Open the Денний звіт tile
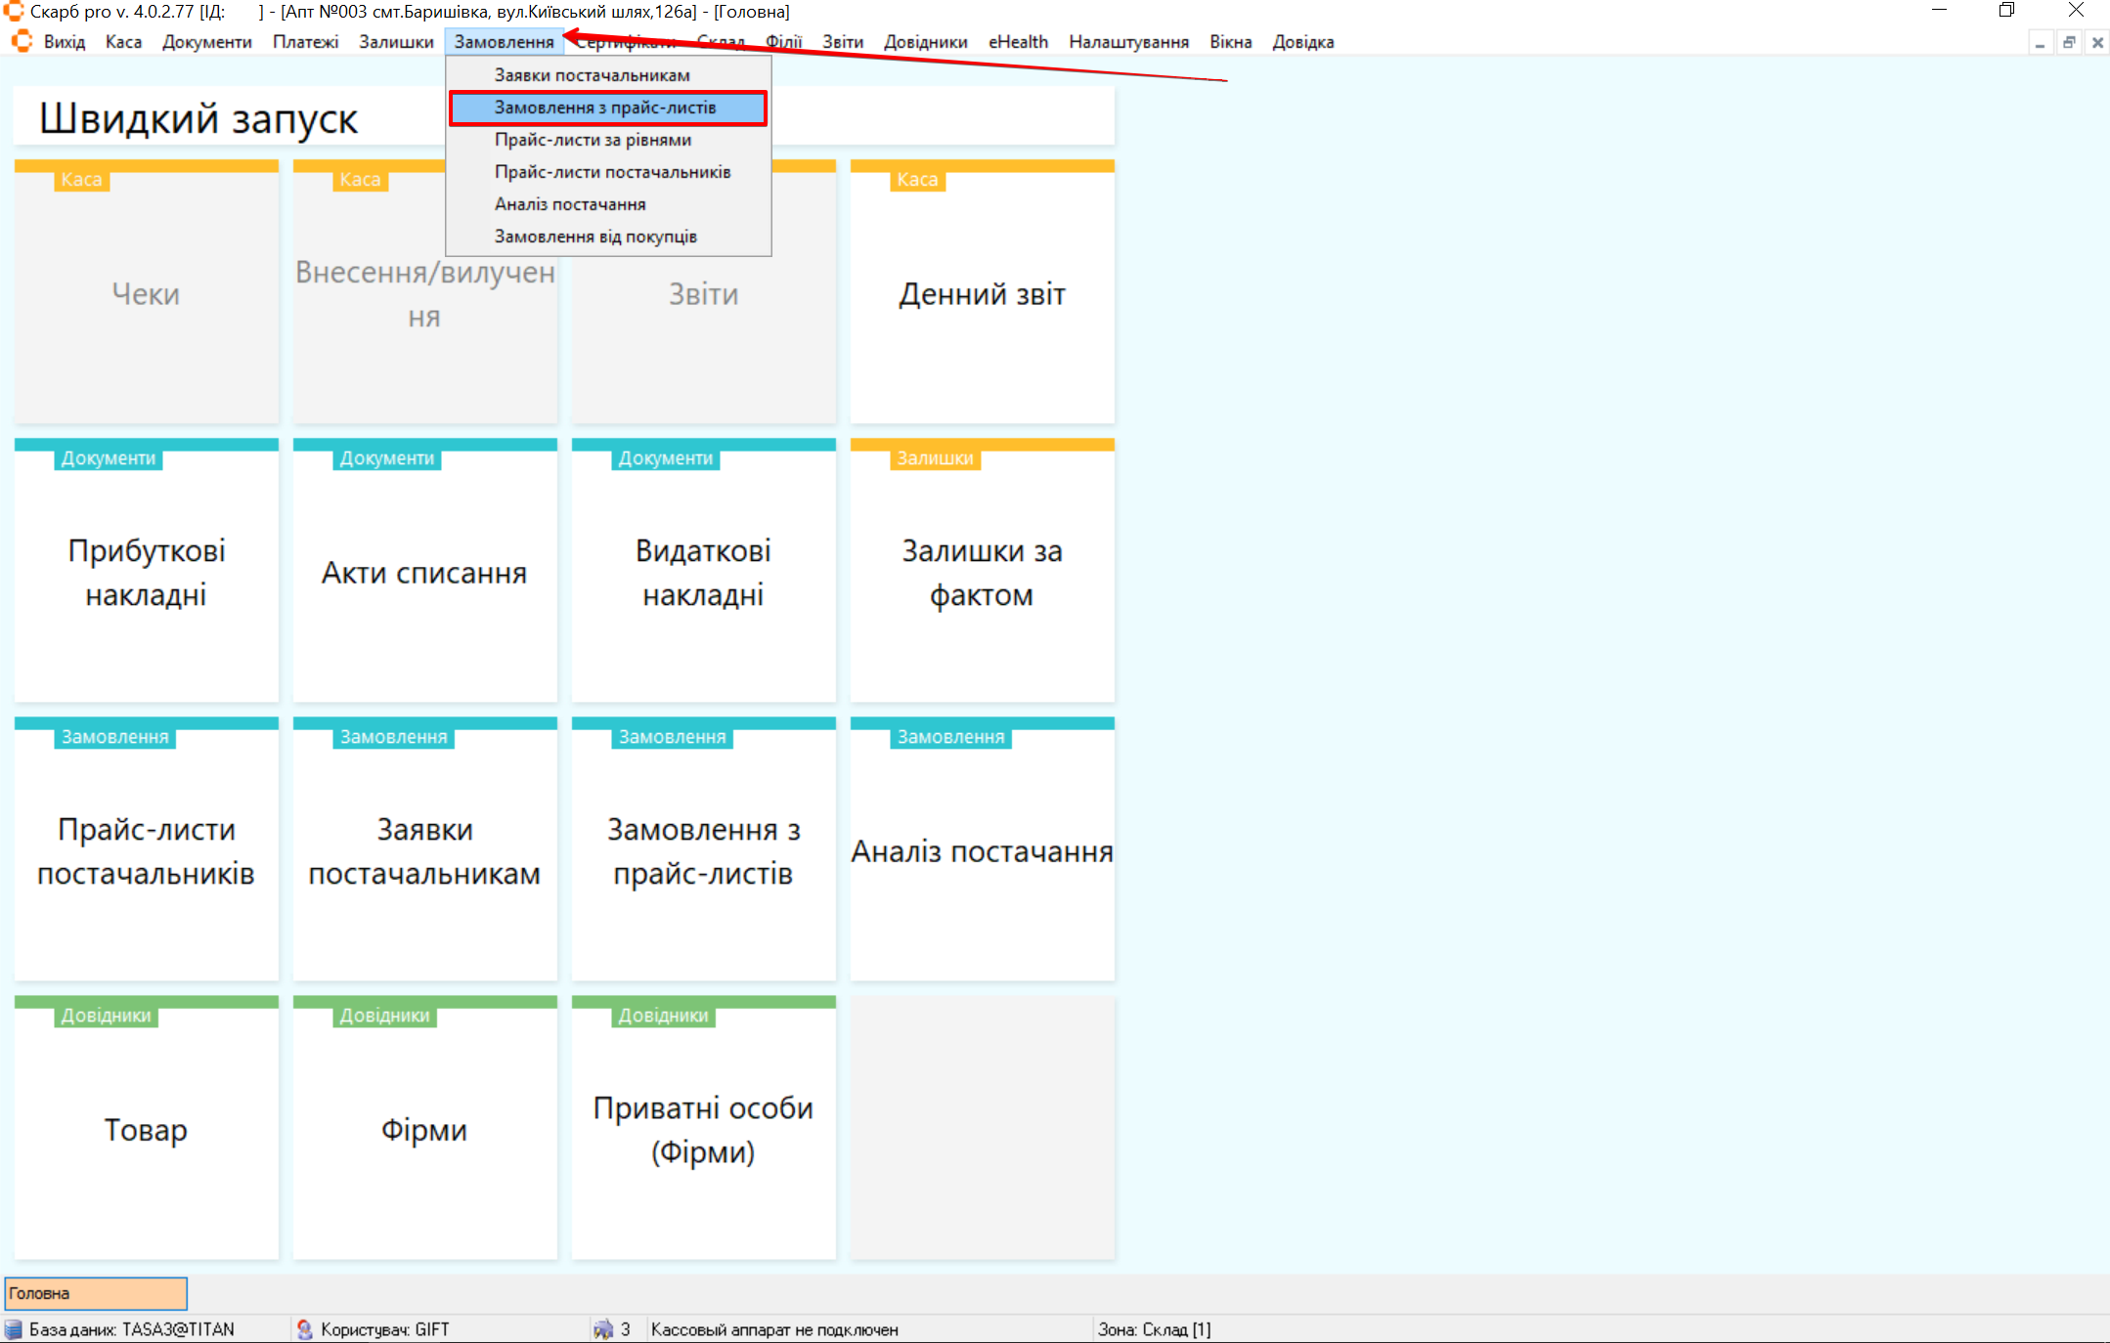 982,293
